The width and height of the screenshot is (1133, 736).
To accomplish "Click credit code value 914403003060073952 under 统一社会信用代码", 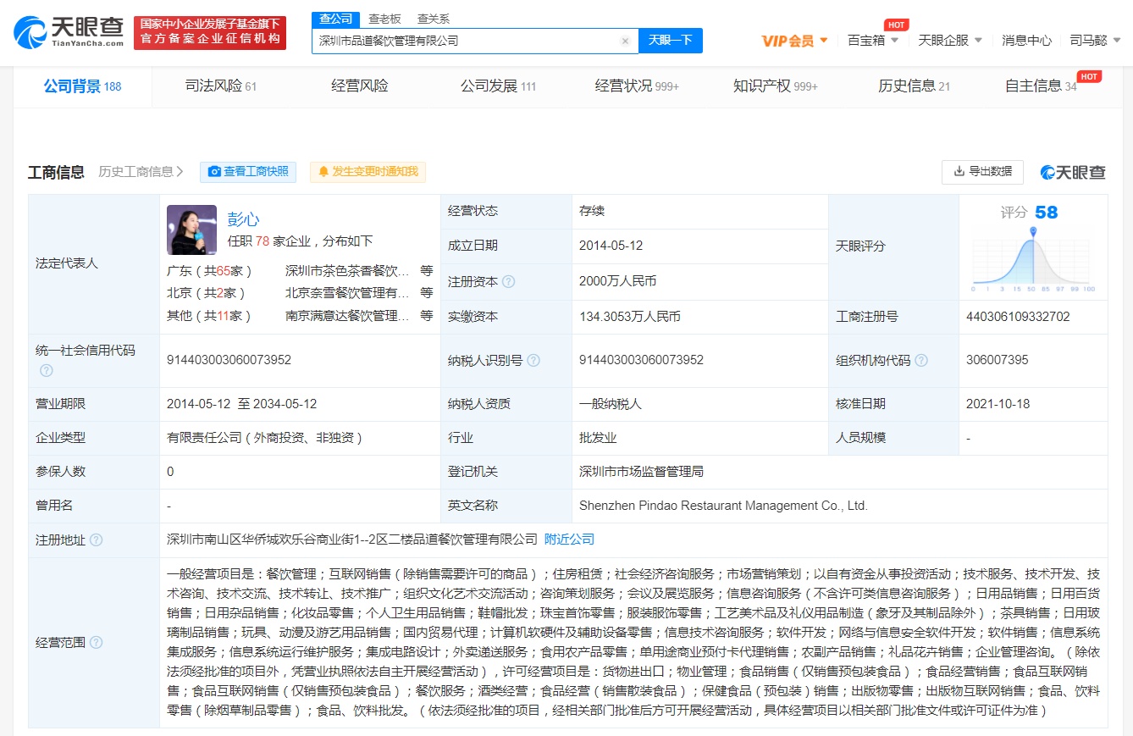I will click(229, 360).
